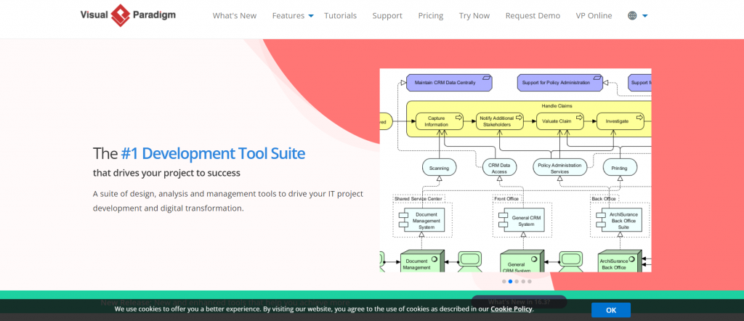
Task: Click Document Management System component
Action: pos(422,221)
